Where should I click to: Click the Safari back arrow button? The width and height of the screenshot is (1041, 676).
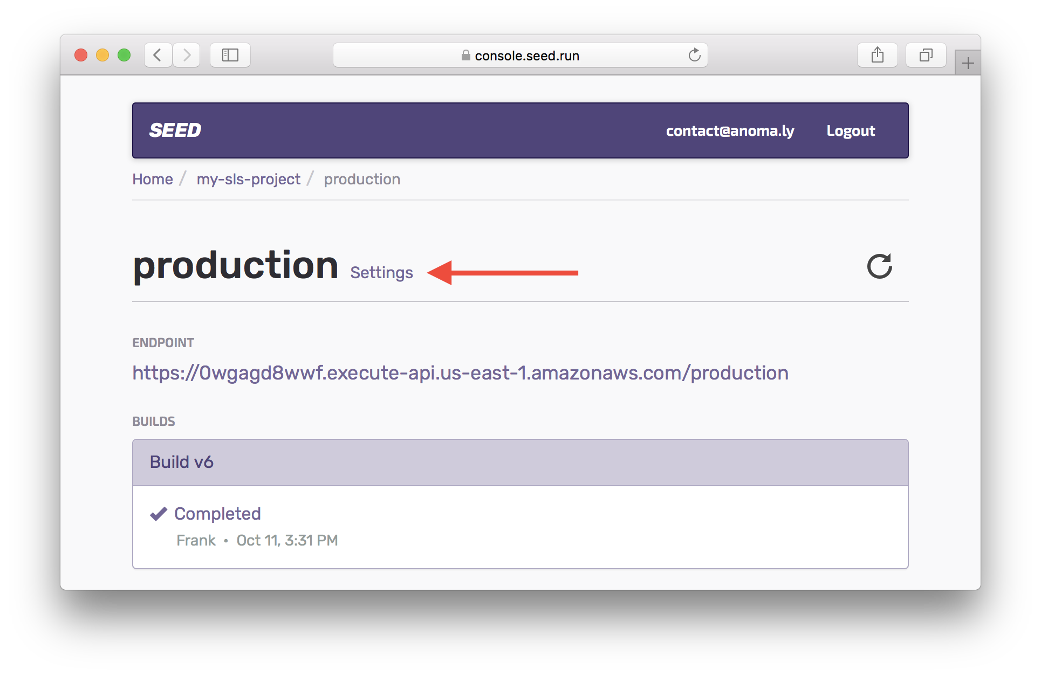click(x=157, y=55)
